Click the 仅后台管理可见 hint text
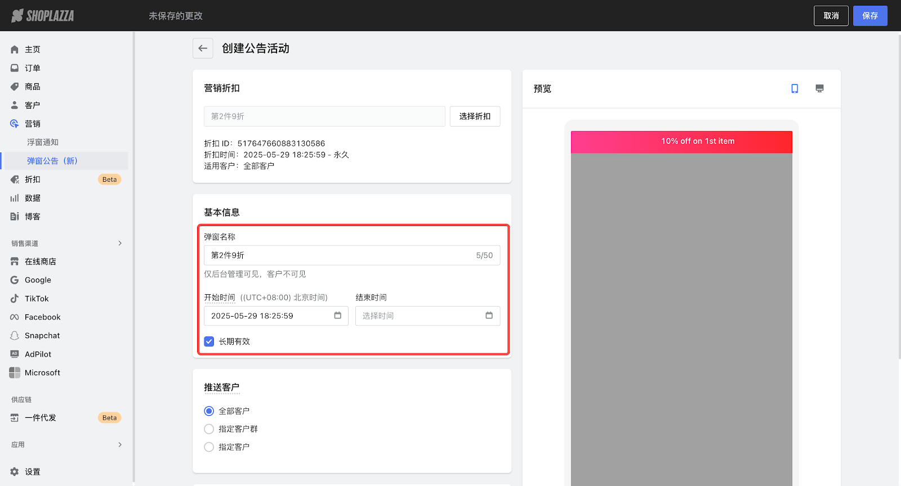 pyautogui.click(x=255, y=274)
